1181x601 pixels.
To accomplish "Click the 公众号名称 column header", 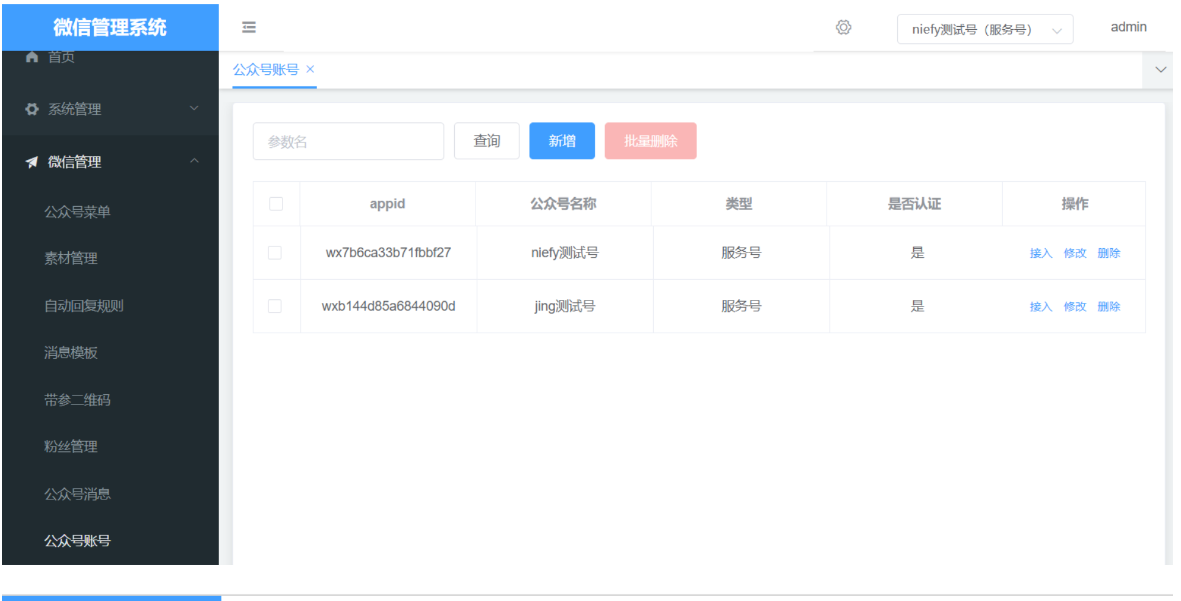I will point(563,204).
